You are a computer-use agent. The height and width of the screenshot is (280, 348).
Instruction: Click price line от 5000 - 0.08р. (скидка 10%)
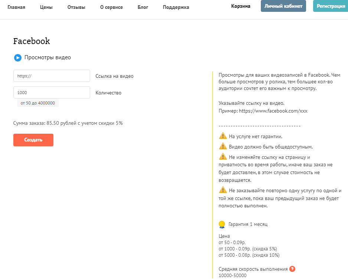tap(249, 255)
